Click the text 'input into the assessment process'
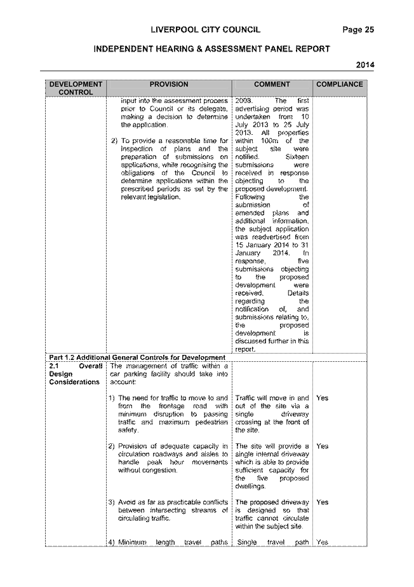Viewport: 414px width, 587px height. click(x=174, y=100)
